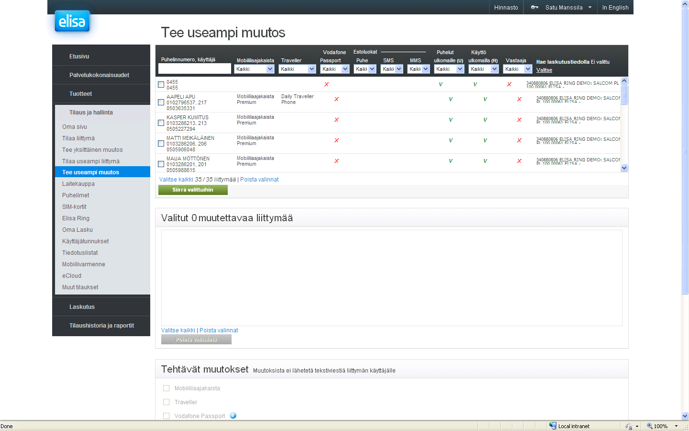
Task: Click the Valitse billing address link
Action: click(544, 70)
